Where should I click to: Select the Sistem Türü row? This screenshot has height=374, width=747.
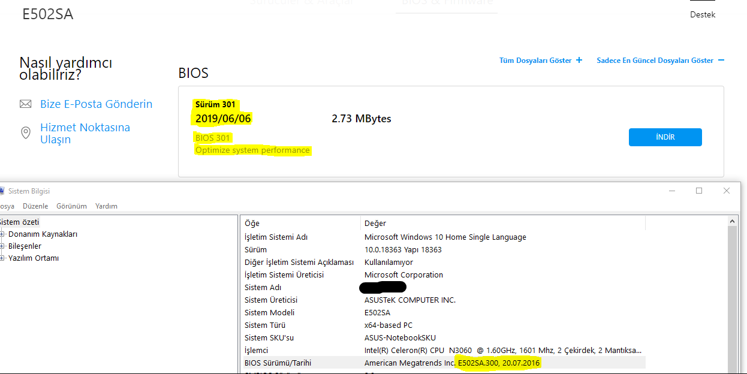(x=443, y=325)
